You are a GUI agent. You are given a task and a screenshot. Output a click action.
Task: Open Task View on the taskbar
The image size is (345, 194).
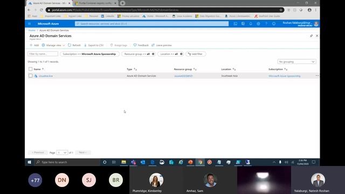114,162
